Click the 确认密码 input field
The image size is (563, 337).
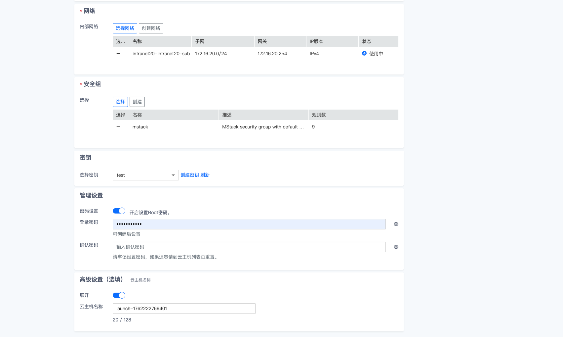coord(249,247)
